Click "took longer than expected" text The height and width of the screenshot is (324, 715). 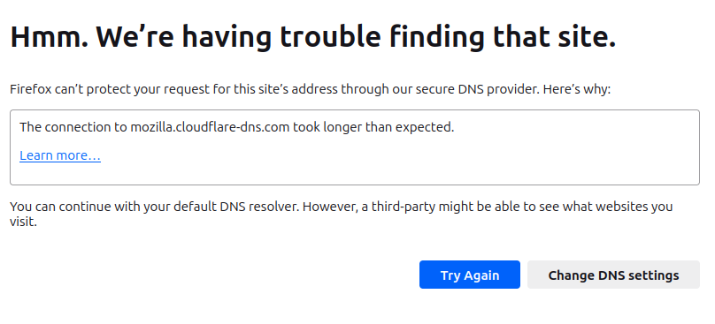point(373,127)
